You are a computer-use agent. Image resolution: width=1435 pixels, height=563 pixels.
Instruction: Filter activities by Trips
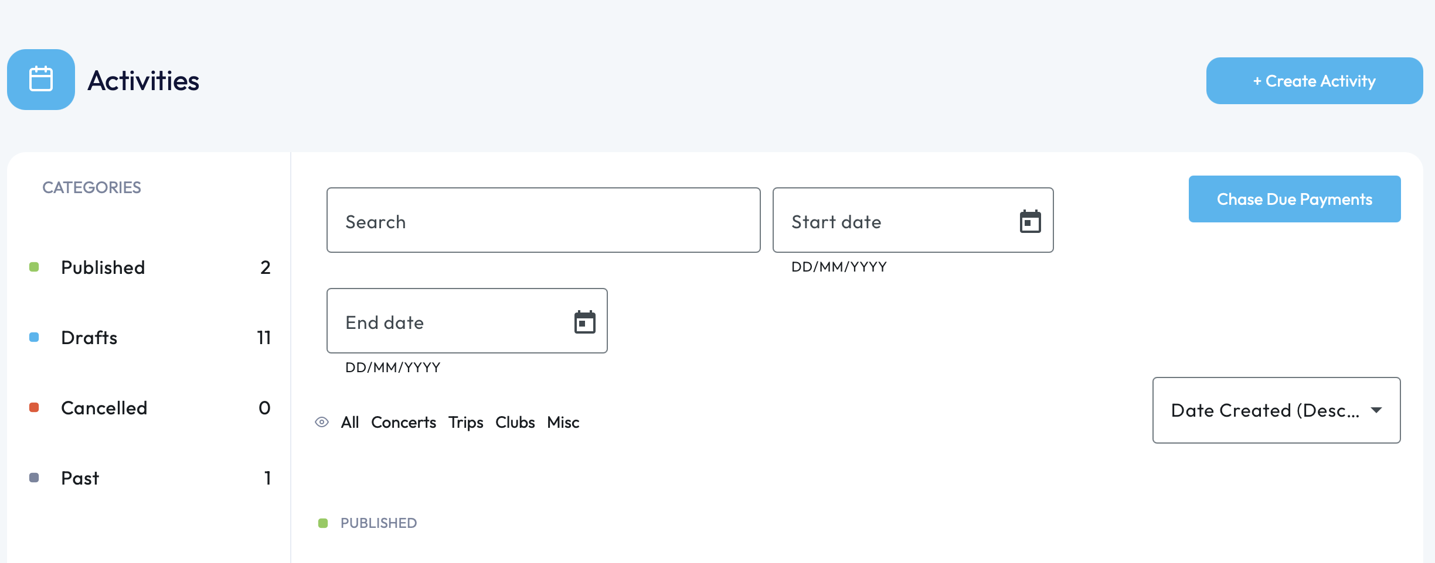[x=465, y=422]
